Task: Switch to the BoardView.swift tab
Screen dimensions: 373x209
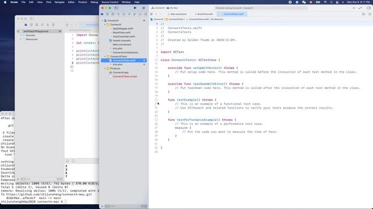Action: [204, 14]
